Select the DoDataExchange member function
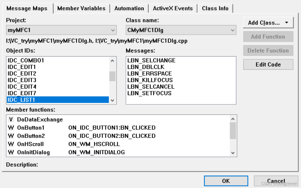The width and height of the screenshot is (301, 188). click(x=41, y=119)
